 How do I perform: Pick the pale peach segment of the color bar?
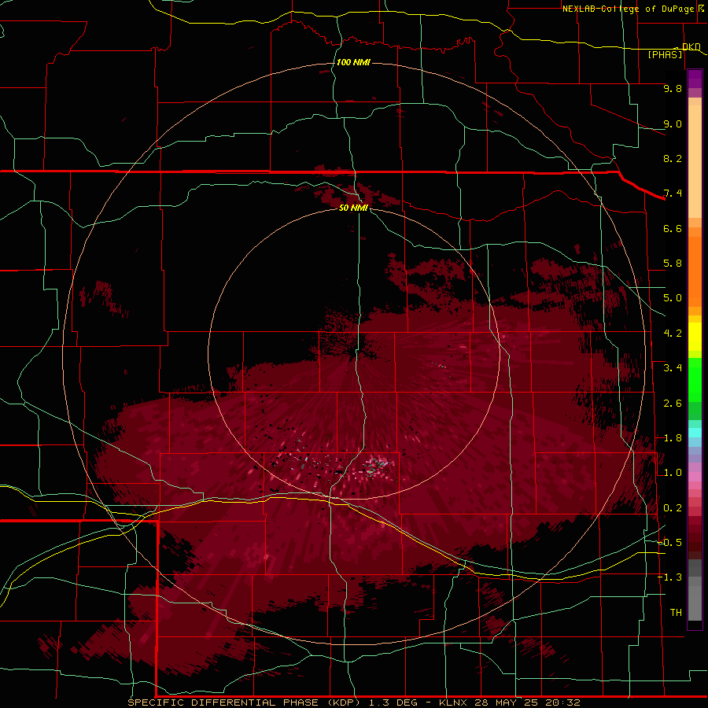click(695, 163)
